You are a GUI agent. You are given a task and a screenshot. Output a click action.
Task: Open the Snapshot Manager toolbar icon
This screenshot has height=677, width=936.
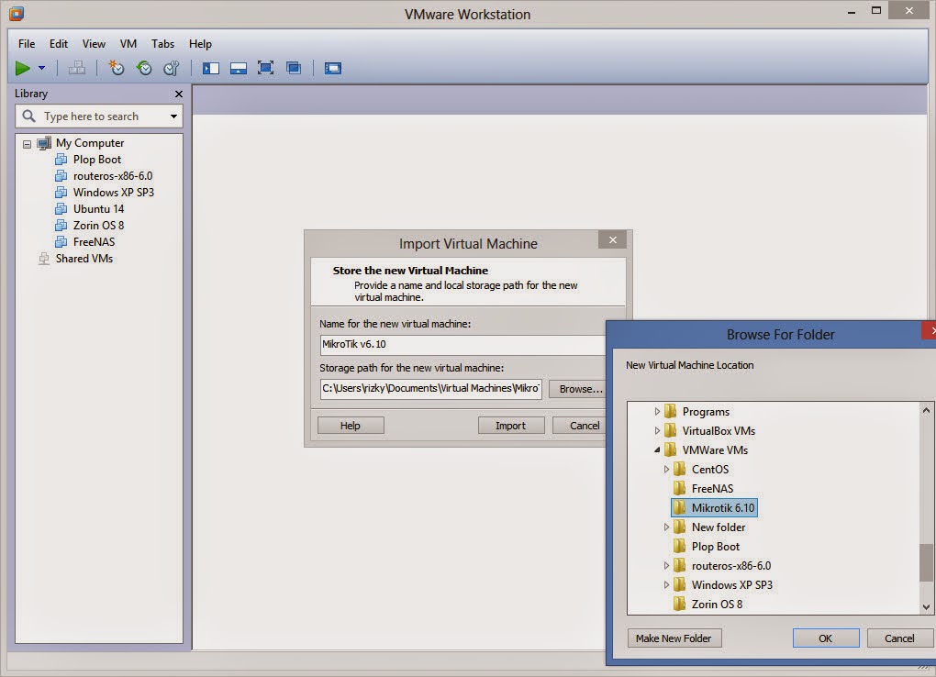tap(172, 68)
